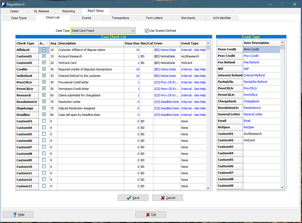Disable the Use System Defined checkbox
The height and width of the screenshot is (223, 302).
pos(146,30)
